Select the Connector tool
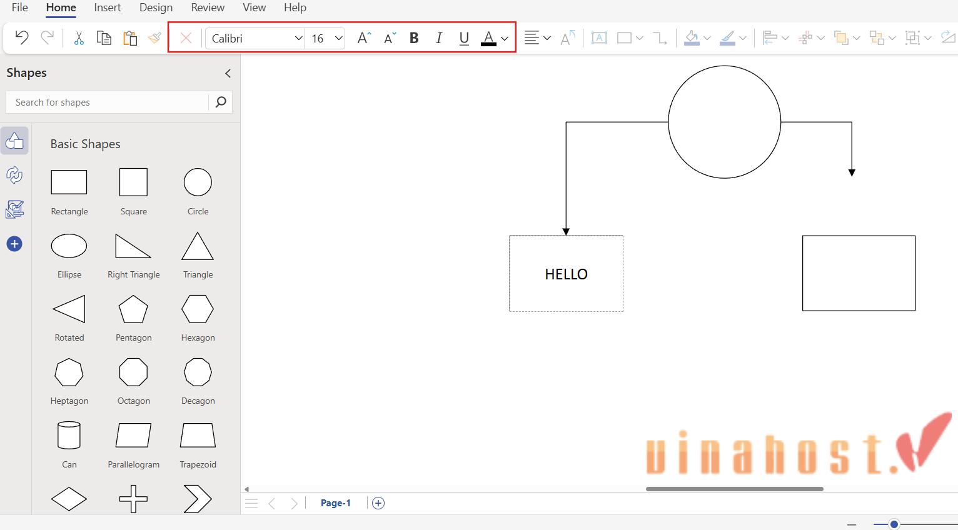Screen dimensions: 958x530 [660, 38]
